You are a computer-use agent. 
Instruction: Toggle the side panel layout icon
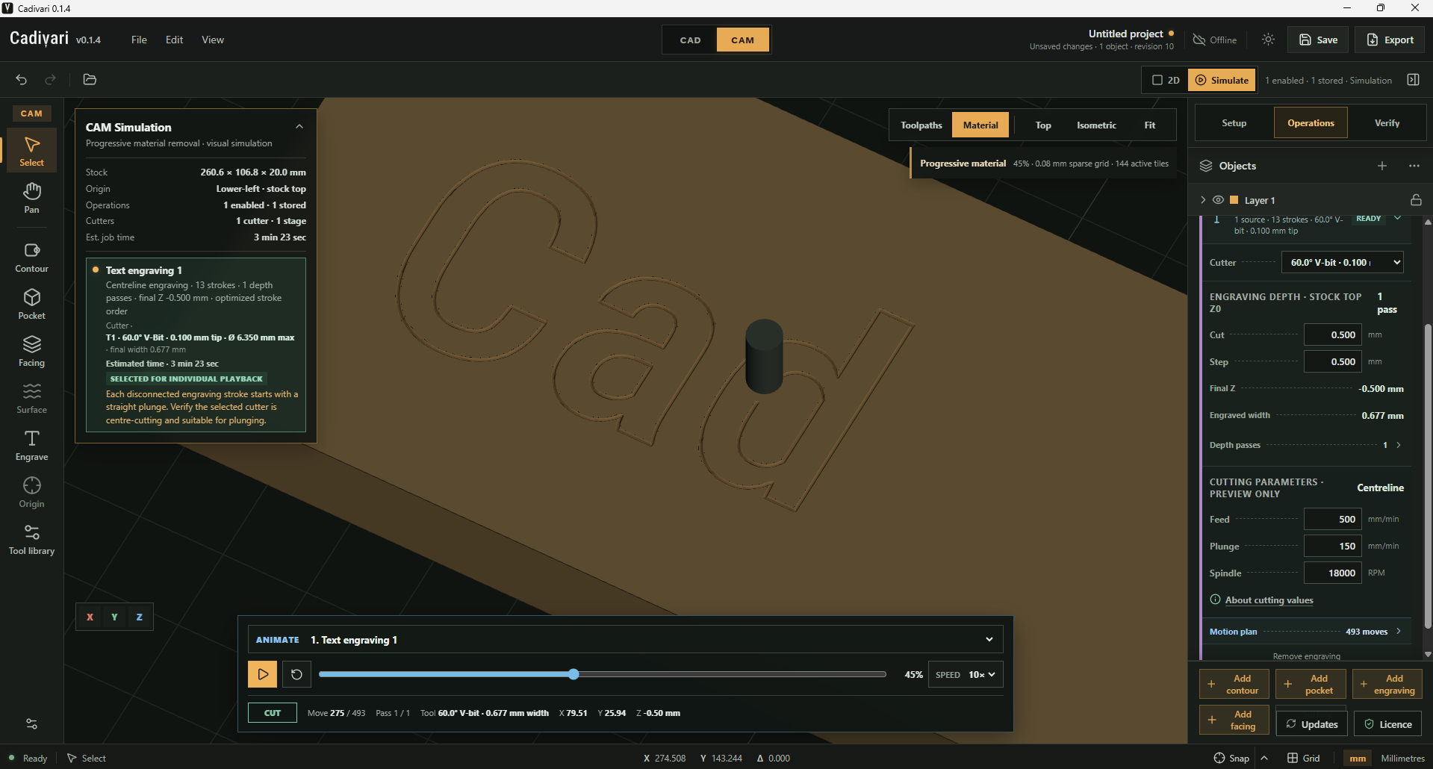pyautogui.click(x=1413, y=80)
